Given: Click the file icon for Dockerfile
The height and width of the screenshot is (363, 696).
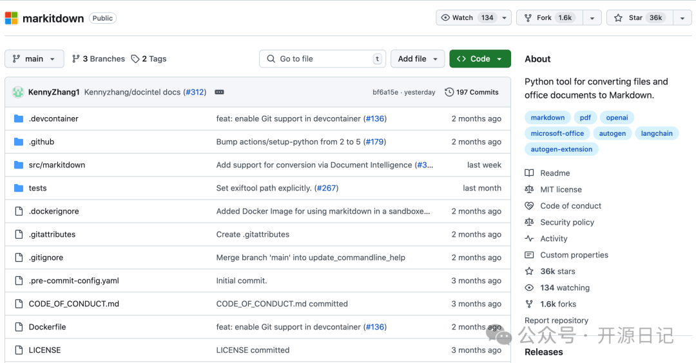Looking at the screenshot, I should click(19, 327).
